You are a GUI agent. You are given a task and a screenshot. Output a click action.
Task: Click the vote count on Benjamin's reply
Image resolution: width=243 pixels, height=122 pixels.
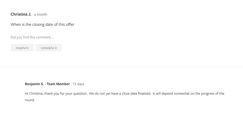pos(14,92)
